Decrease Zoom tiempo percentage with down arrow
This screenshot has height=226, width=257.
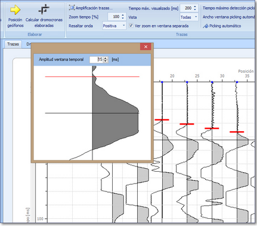(123, 18)
